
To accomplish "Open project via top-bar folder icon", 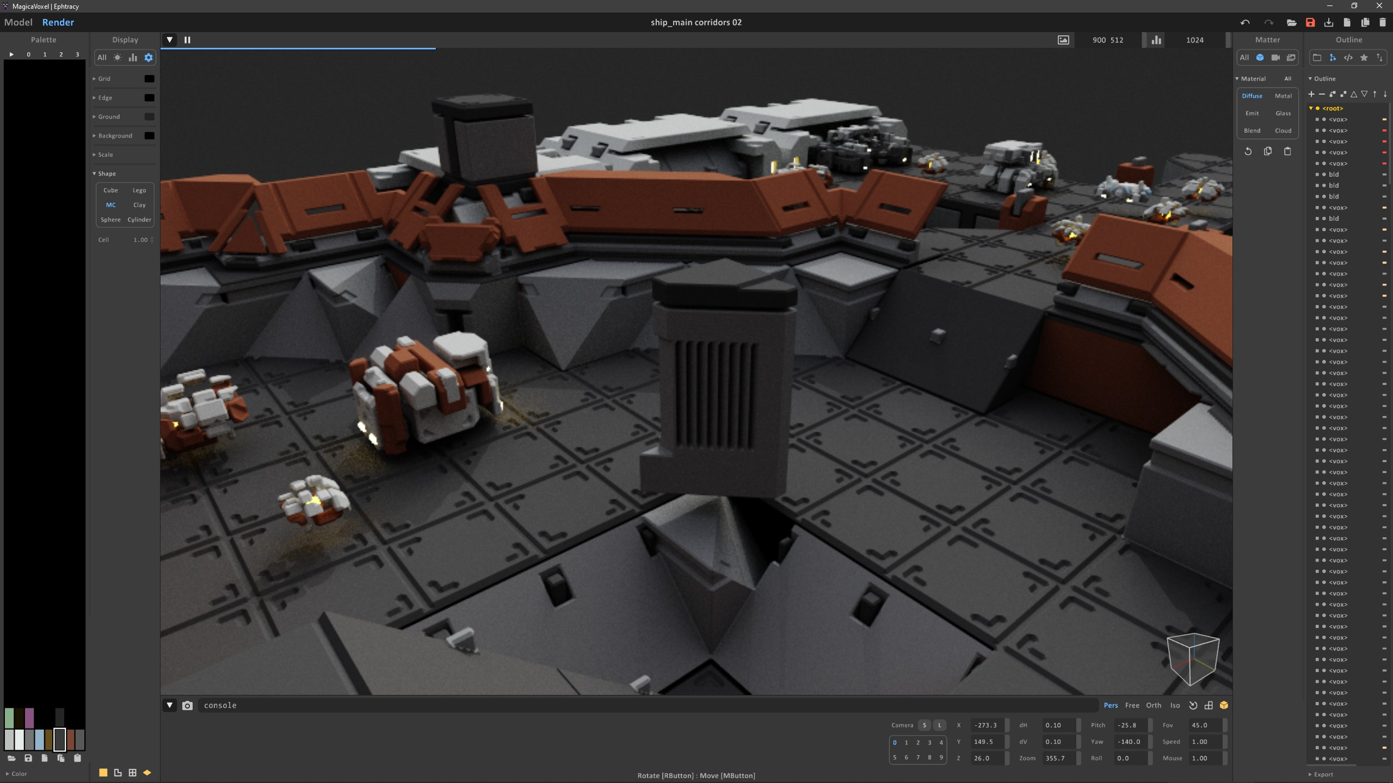I will (1291, 22).
